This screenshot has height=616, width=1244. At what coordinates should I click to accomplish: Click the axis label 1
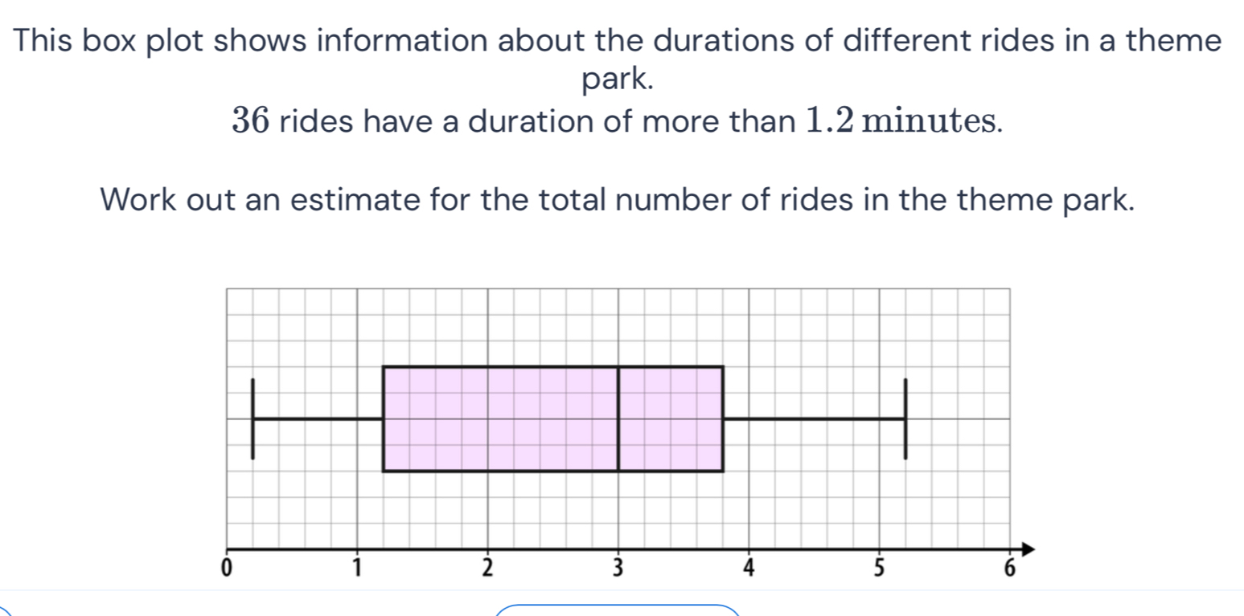click(x=357, y=569)
